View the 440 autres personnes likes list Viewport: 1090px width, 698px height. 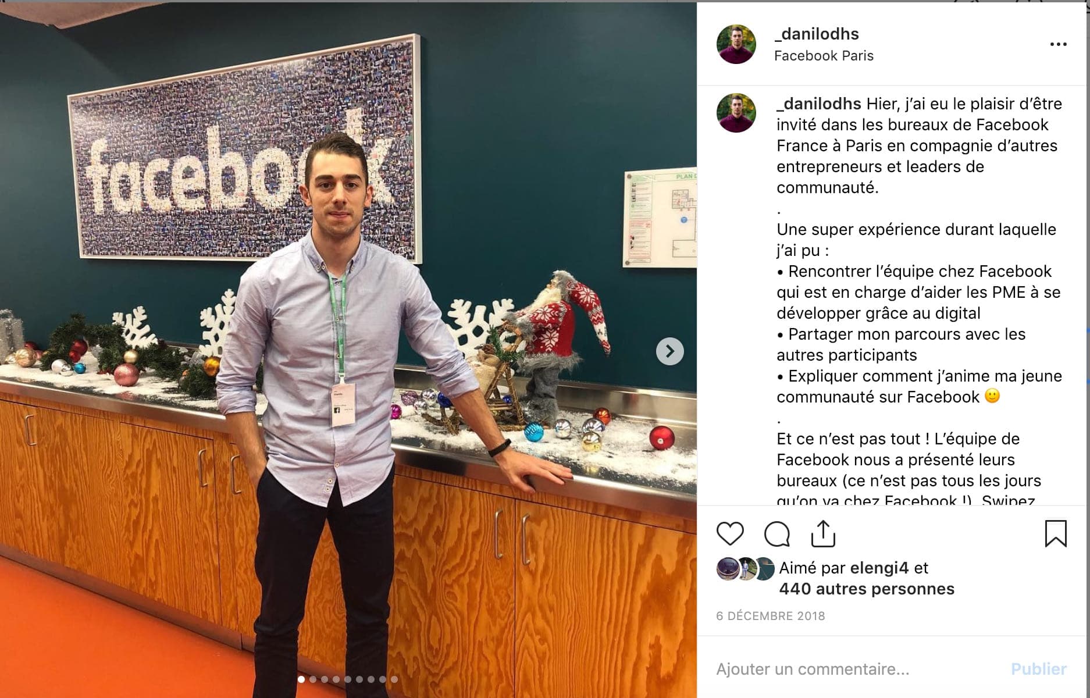(867, 589)
